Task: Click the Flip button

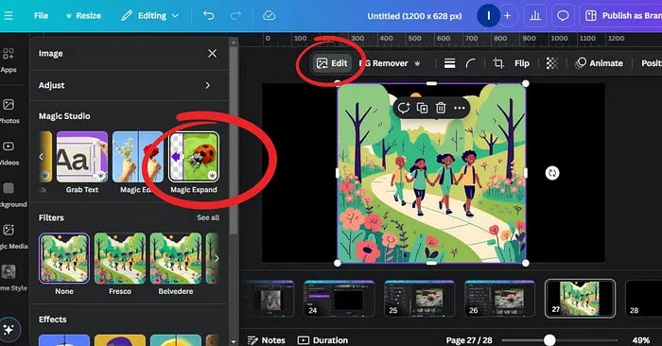Action: [522, 63]
